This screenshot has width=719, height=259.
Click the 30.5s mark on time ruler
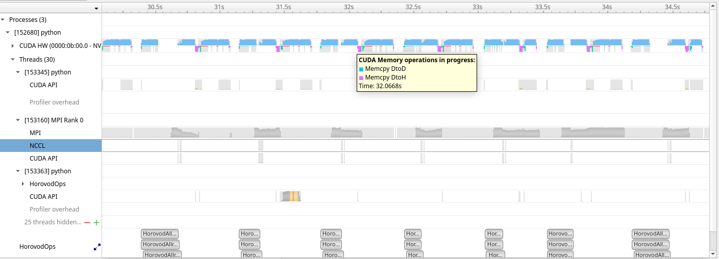[155, 7]
